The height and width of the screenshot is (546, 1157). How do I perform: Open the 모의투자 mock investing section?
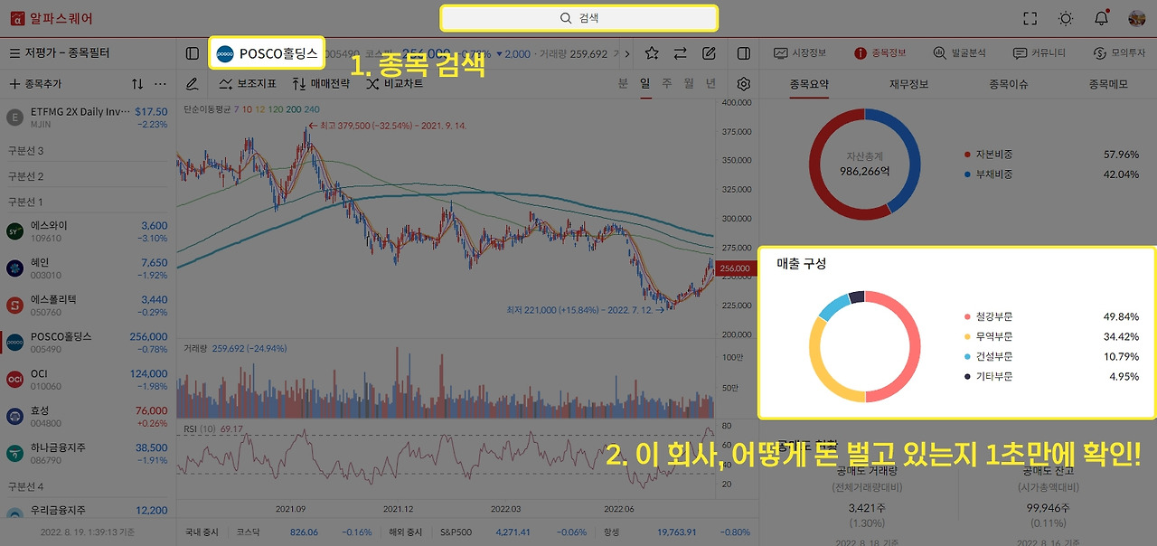[x=1119, y=53]
